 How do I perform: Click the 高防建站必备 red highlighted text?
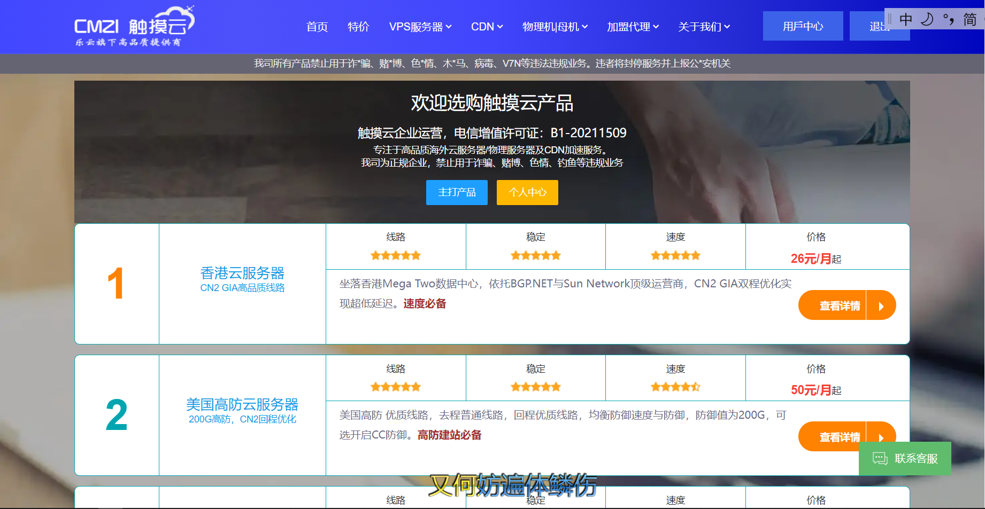pos(449,435)
